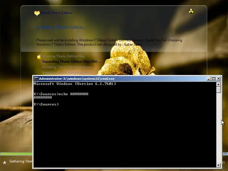Click the cmd vertical scrollbar thumb
Image resolution: width=228 pixels, height=171 pixels.
[x=218, y=89]
